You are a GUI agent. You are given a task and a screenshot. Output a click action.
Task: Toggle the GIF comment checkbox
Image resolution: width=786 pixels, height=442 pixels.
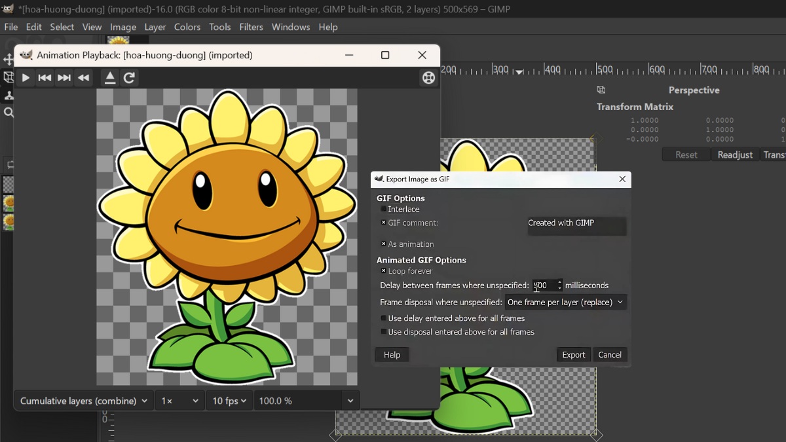pos(384,223)
